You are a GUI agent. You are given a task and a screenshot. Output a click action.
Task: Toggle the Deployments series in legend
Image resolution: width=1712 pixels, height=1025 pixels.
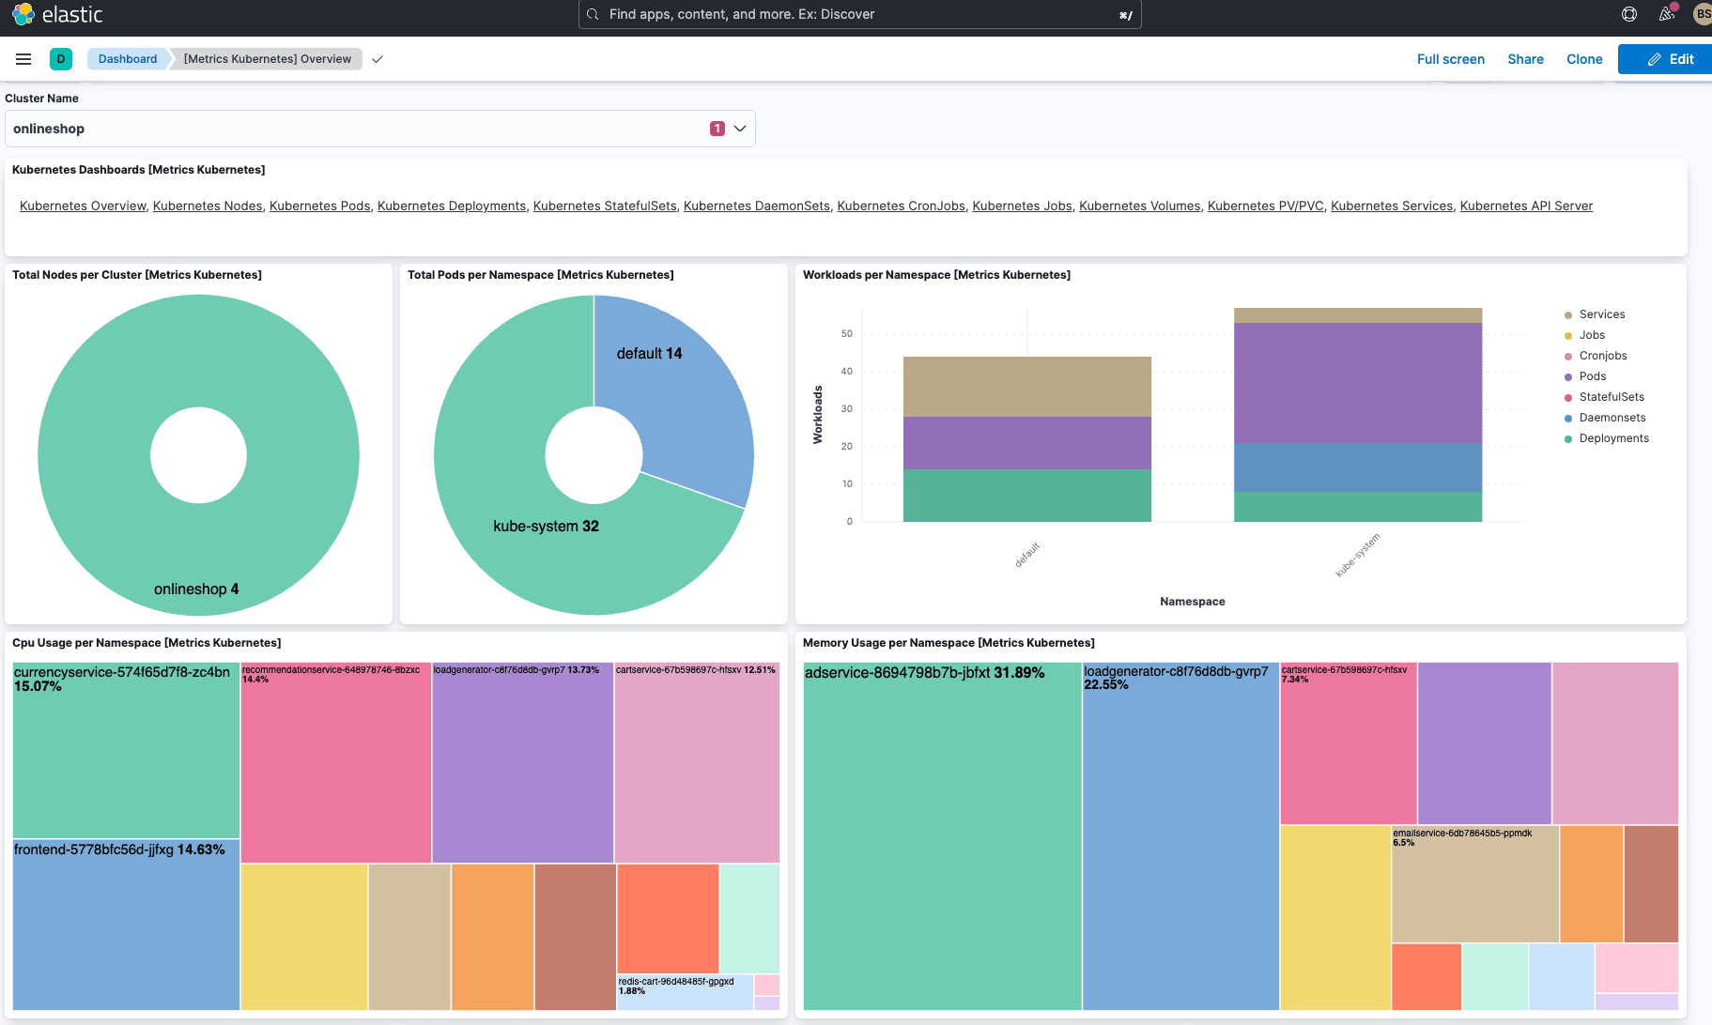tap(1613, 438)
